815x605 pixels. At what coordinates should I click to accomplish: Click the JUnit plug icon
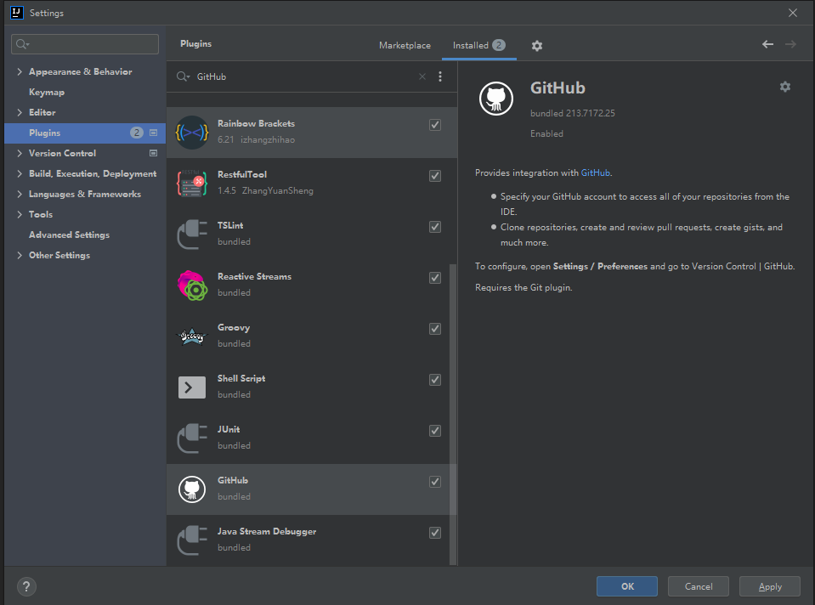pos(192,438)
